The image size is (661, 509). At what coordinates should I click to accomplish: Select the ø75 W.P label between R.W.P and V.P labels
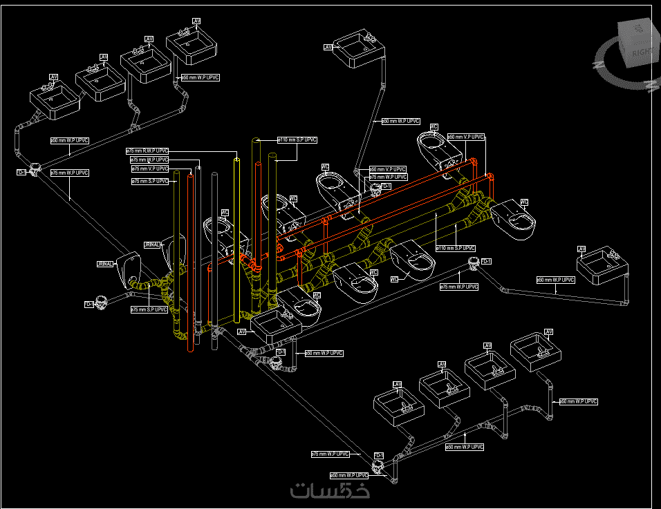point(149,160)
